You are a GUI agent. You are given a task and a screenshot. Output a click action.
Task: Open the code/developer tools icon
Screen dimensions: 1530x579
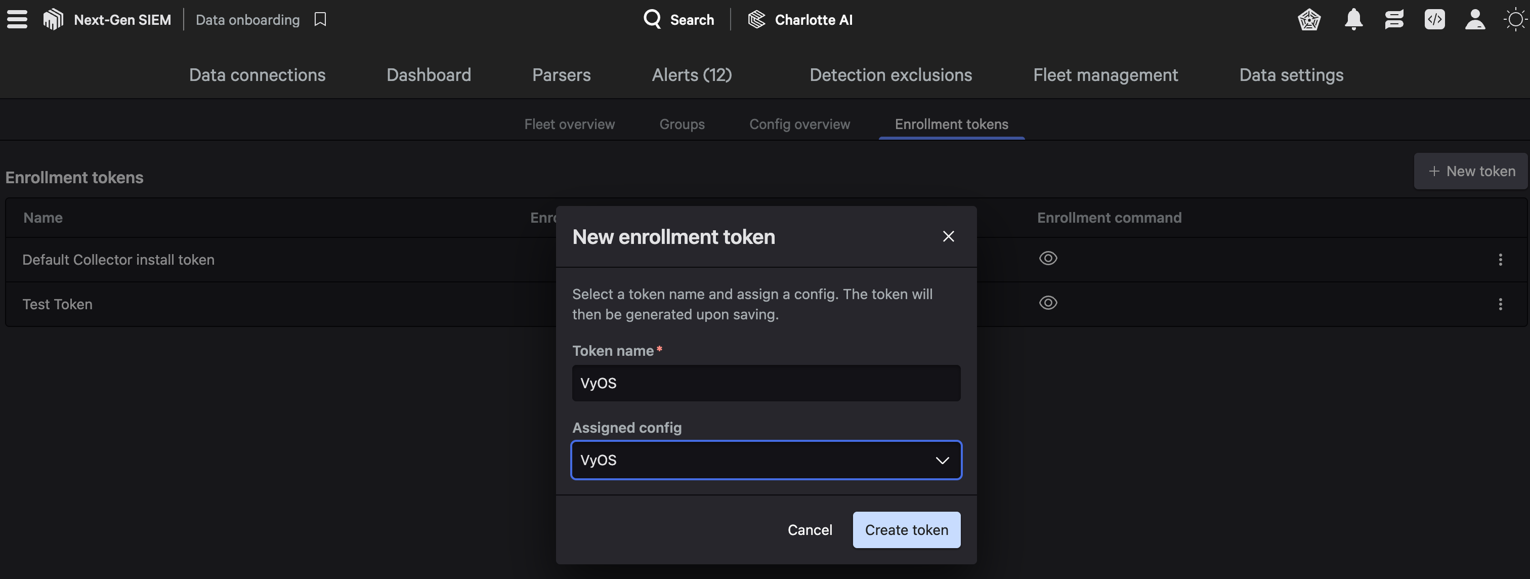(x=1434, y=20)
